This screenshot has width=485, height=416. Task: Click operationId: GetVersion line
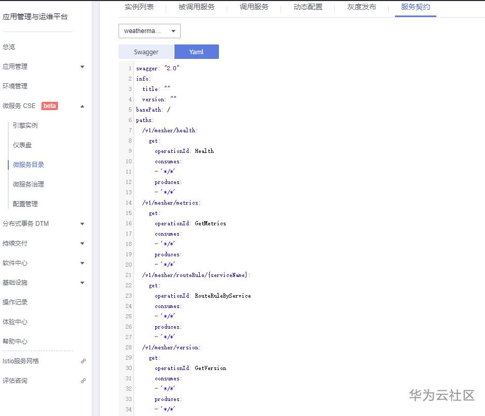(190, 368)
